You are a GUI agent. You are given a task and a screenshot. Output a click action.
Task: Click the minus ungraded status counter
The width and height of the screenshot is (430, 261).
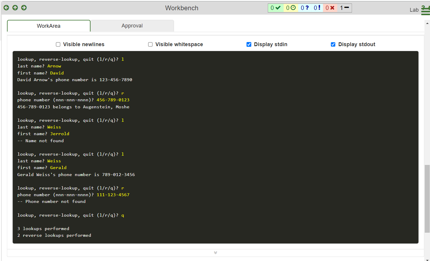pyautogui.click(x=345, y=8)
